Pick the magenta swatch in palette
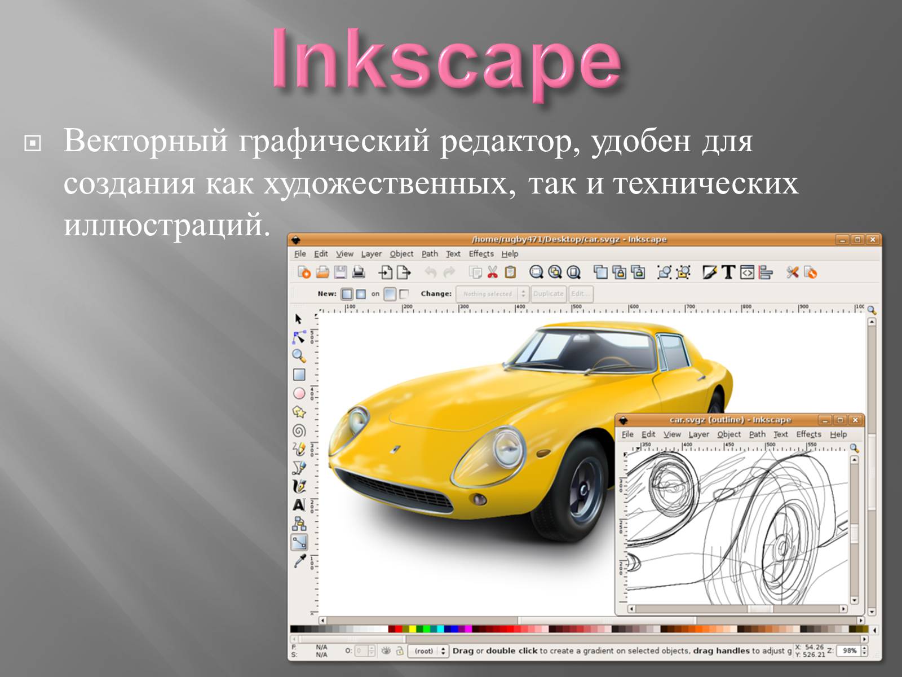The height and width of the screenshot is (677, 902). 468,629
